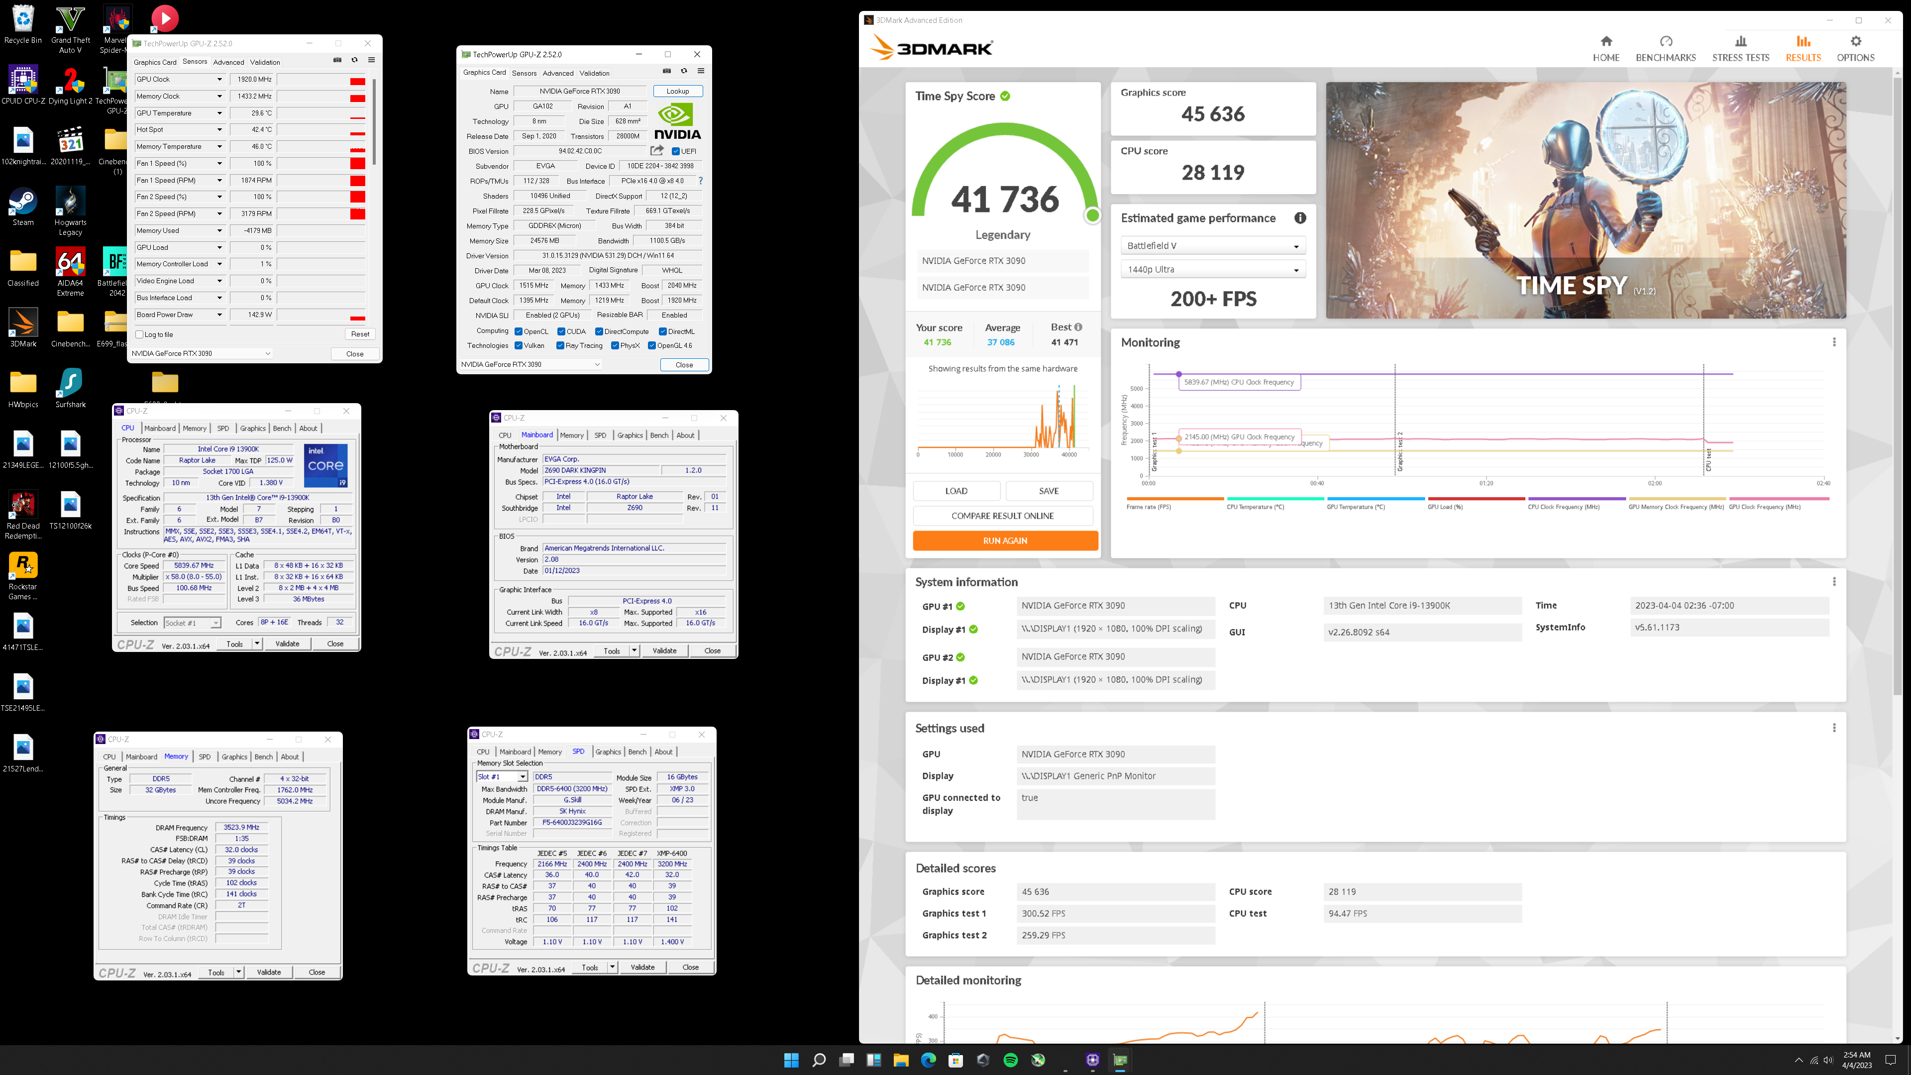Click COMPARE RESULT ONLINE button
The height and width of the screenshot is (1075, 1911).
coord(1002,516)
